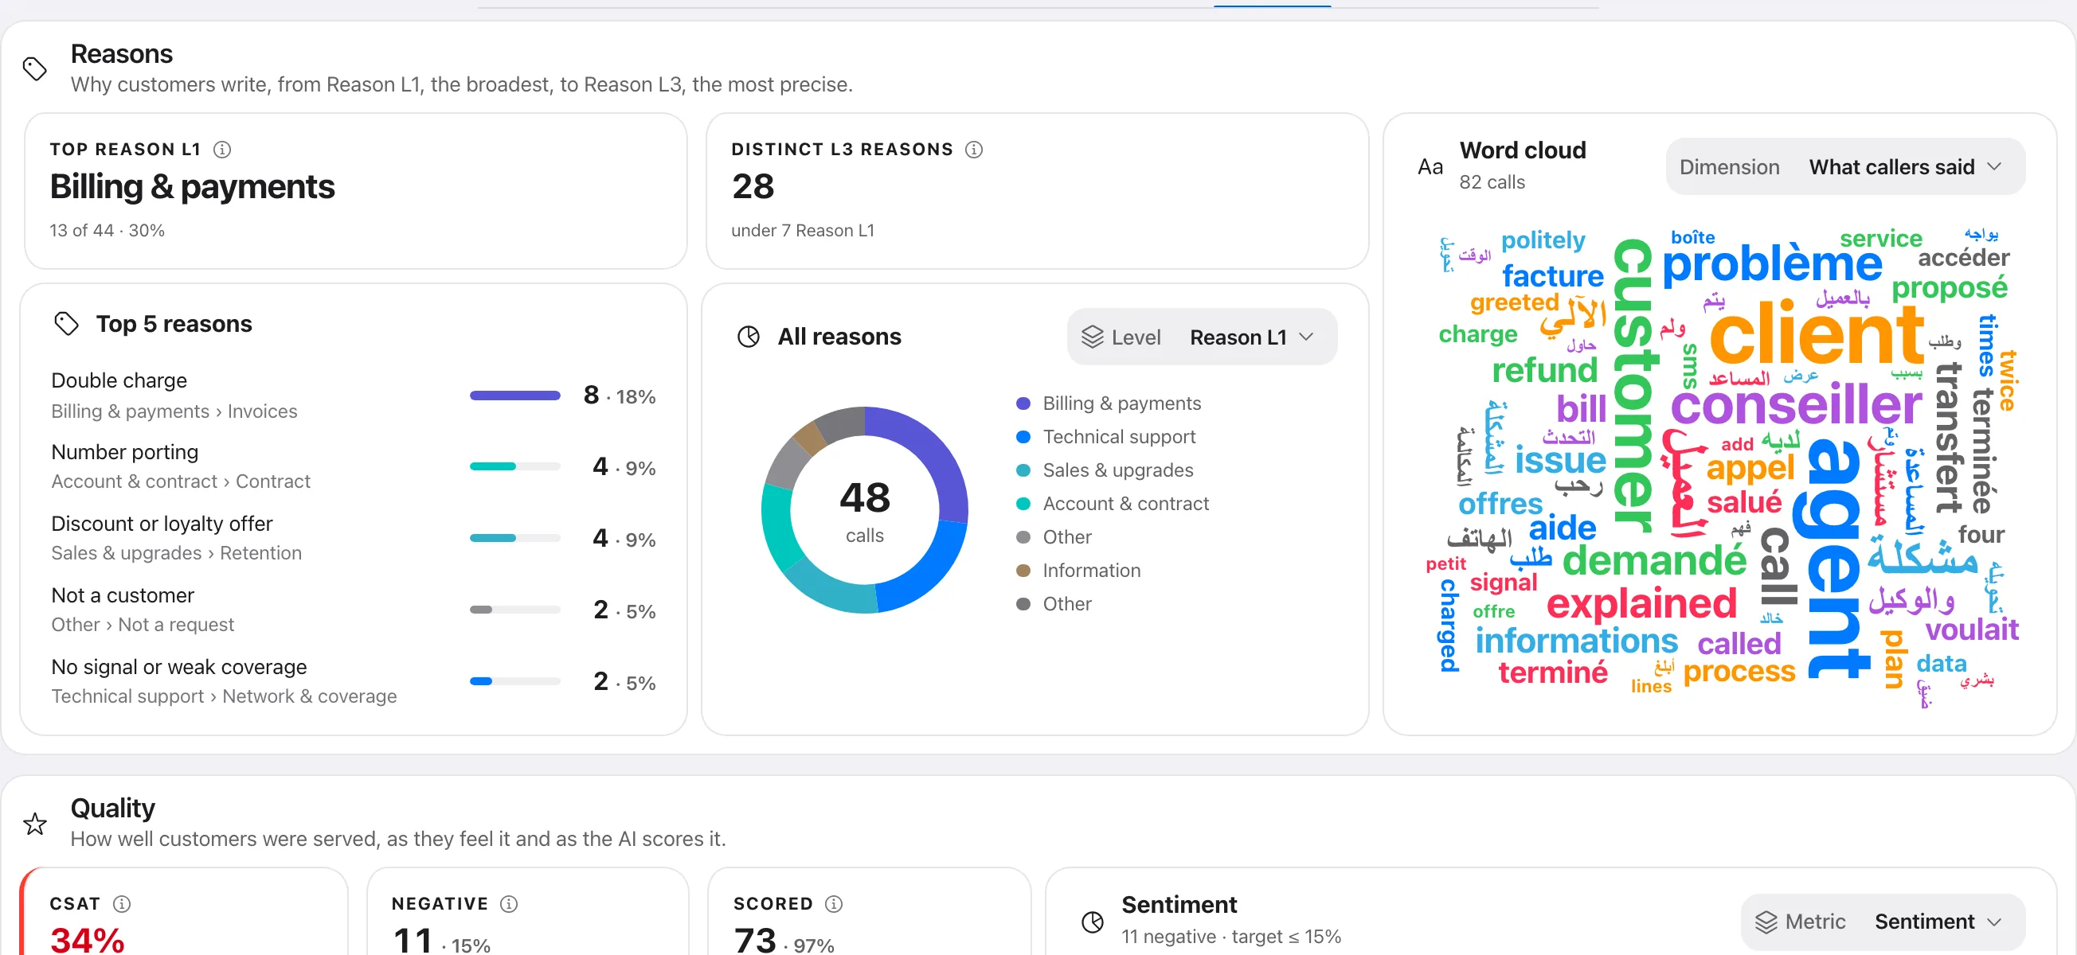2077x955 pixels.
Task: Open the Distinct L3 Reasons info icon
Action: pyautogui.click(x=974, y=149)
